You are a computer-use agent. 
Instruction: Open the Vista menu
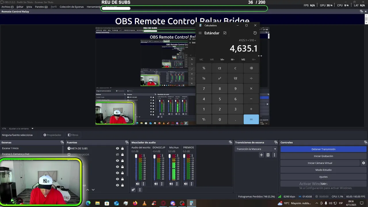(x=29, y=7)
